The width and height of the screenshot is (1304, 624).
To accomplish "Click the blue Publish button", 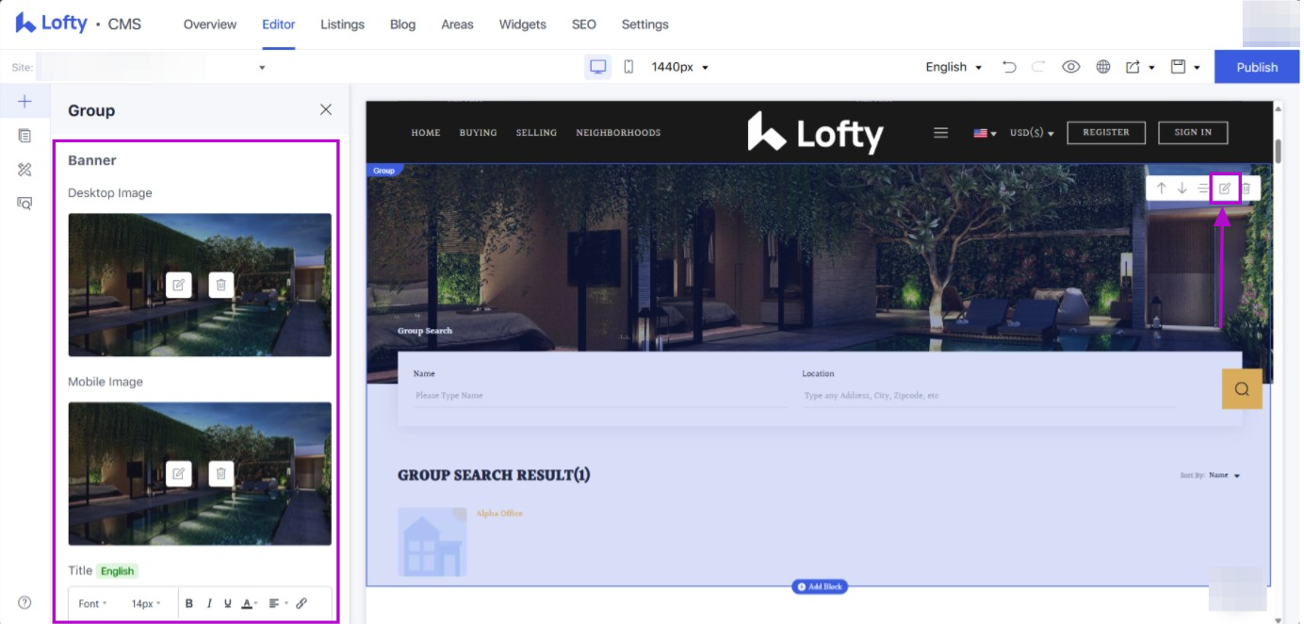I will tap(1256, 67).
